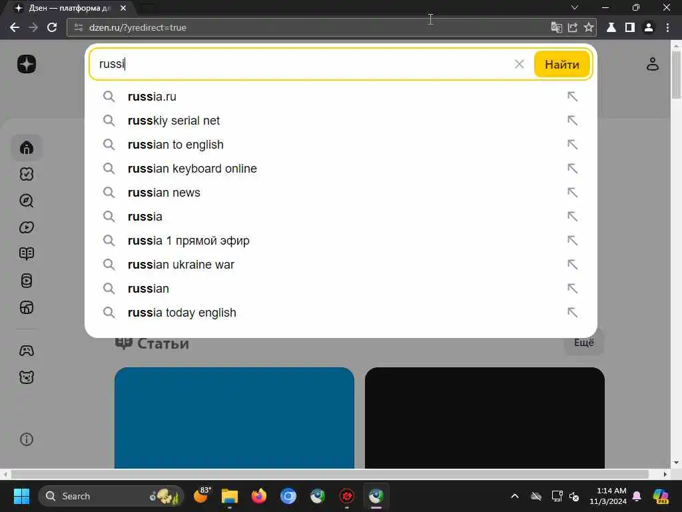682x512 pixels.
Task: Open the video play sidebar icon
Action: [x=27, y=227]
